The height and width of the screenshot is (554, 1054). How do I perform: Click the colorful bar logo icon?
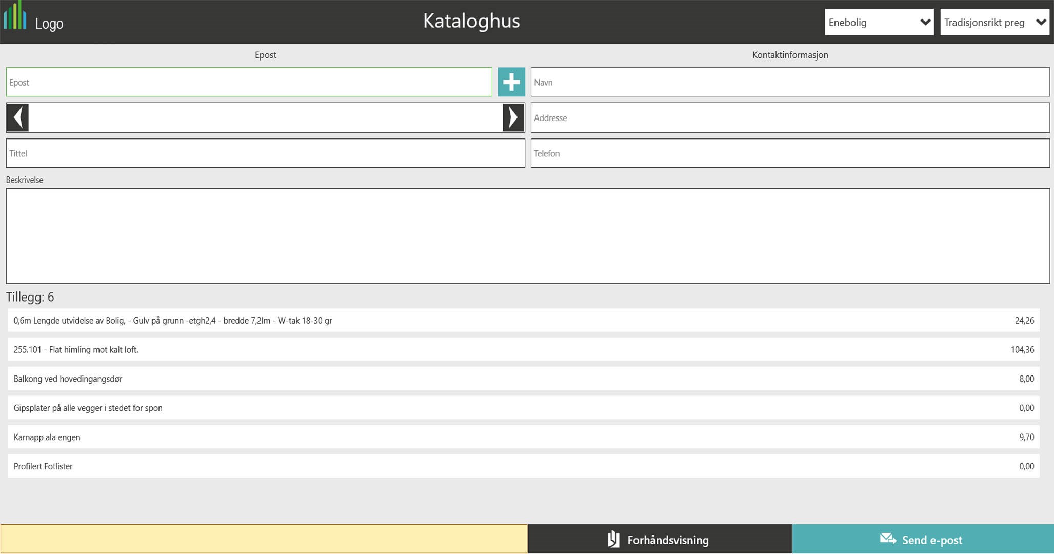point(15,16)
